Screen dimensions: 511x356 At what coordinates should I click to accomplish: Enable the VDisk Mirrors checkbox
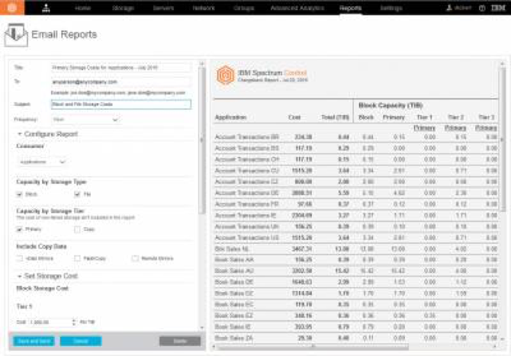point(19,258)
